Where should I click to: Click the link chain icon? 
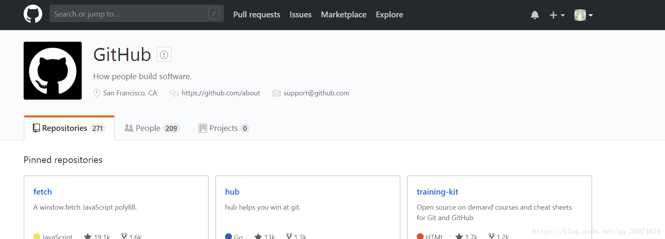tap(174, 93)
